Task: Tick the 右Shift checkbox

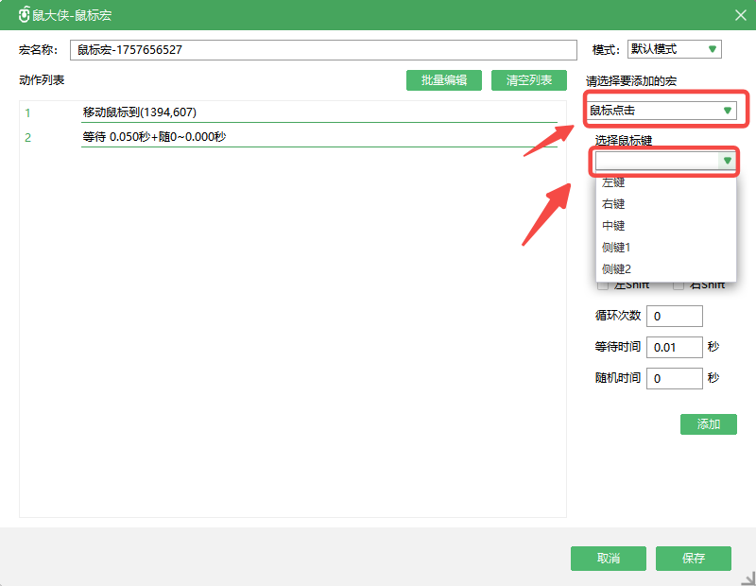Action: click(678, 286)
